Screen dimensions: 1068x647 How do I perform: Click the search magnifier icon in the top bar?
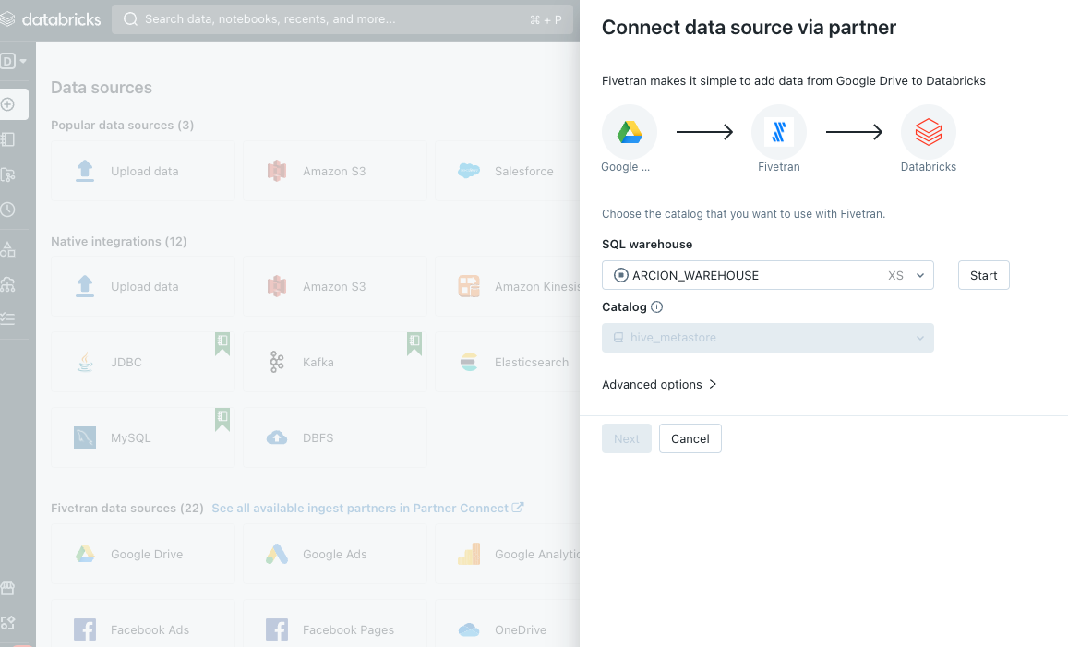pyautogui.click(x=130, y=19)
